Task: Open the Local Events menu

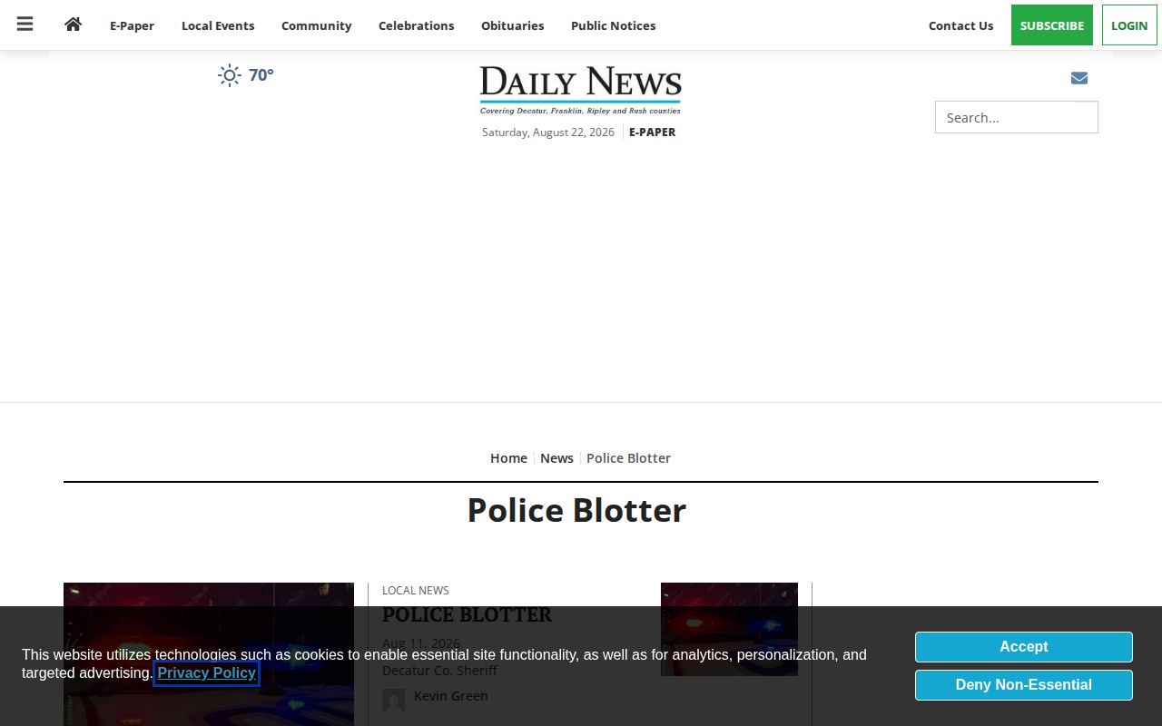Action: 218,25
